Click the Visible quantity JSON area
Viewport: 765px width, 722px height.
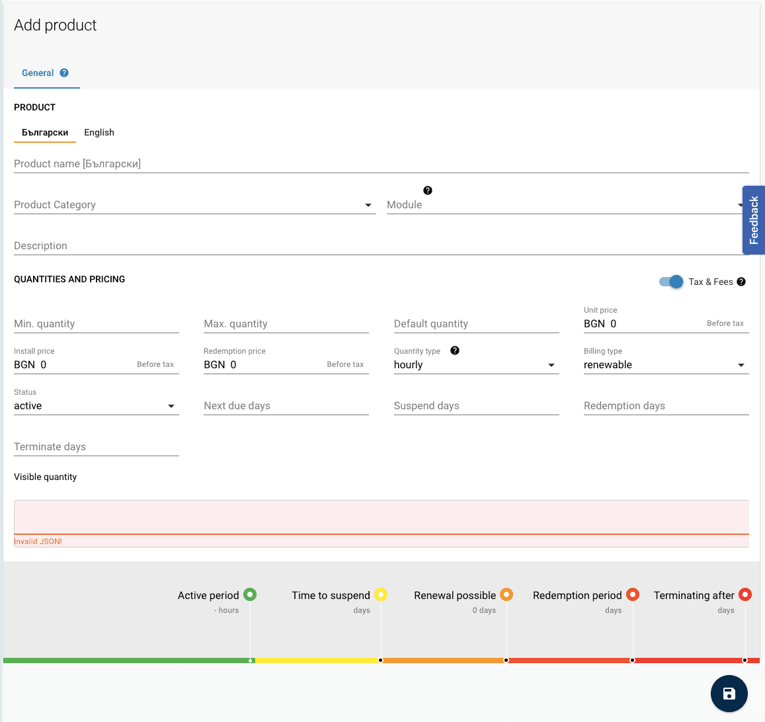[x=381, y=519]
